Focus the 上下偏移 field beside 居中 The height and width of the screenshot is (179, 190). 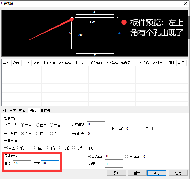pyautogui.click(x=134, y=129)
